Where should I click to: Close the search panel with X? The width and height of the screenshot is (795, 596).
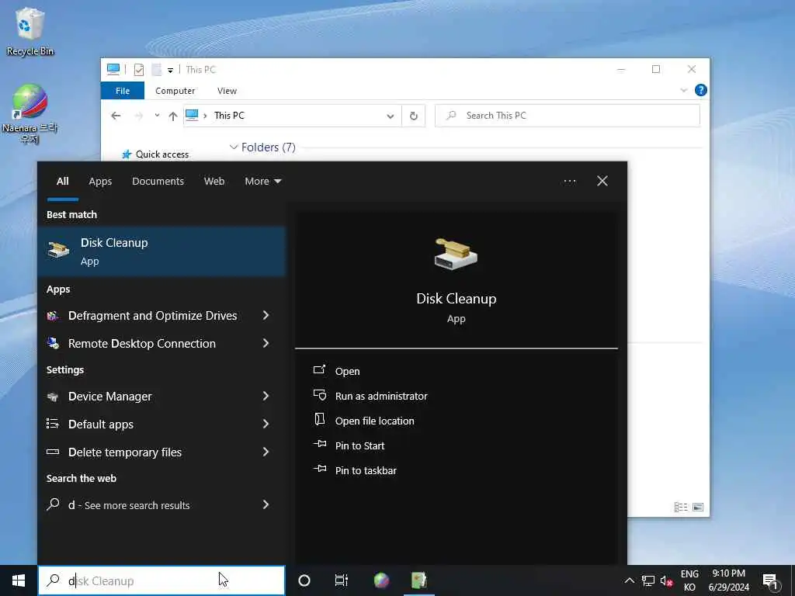tap(602, 181)
